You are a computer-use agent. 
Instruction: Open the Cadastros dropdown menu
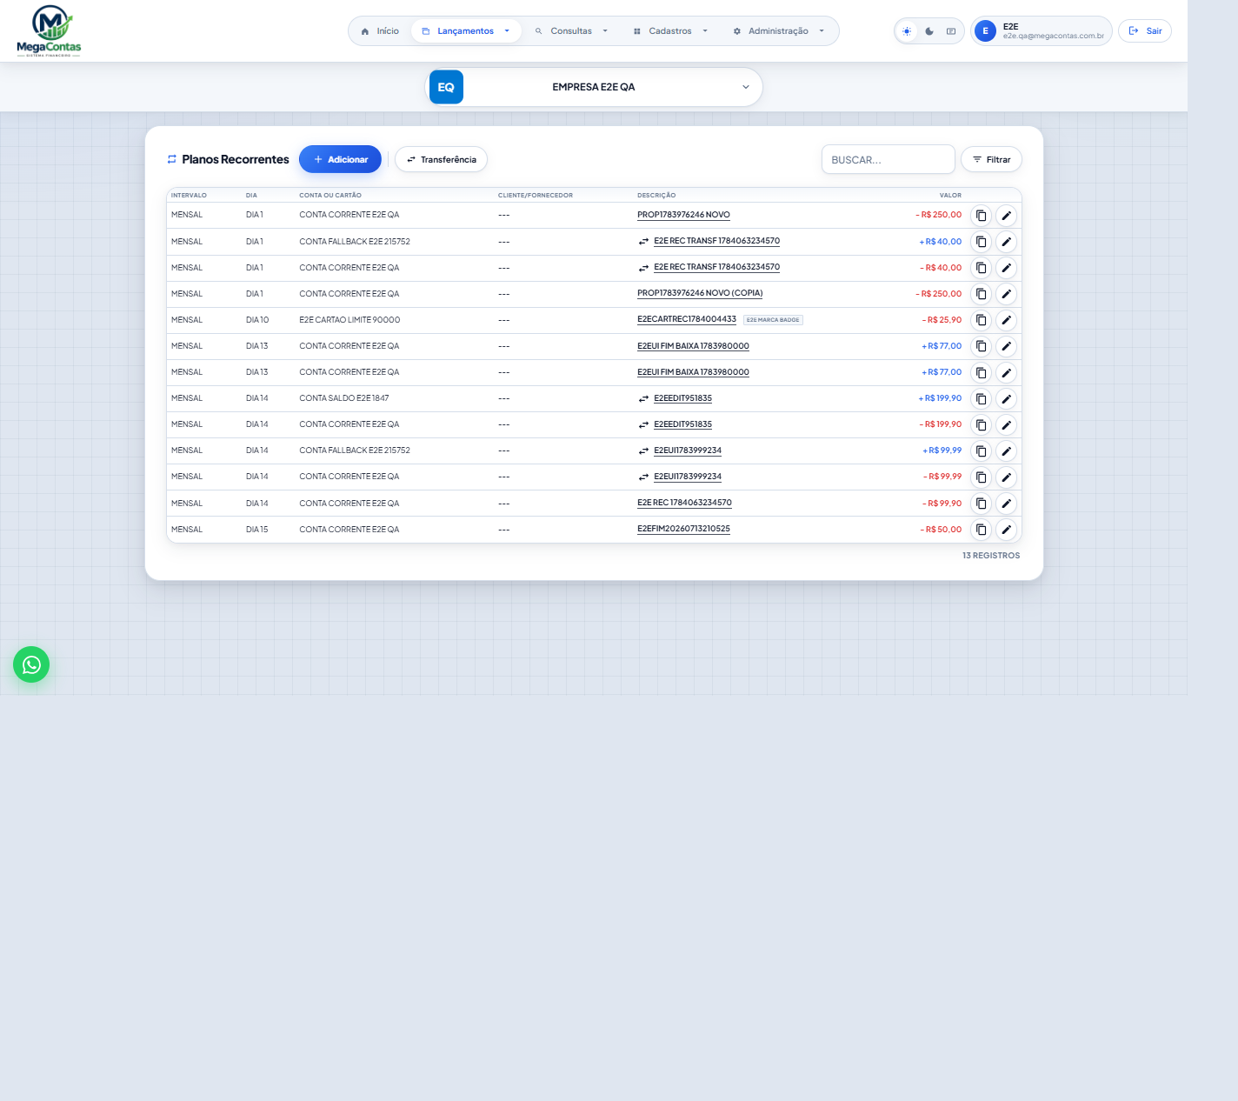point(670,31)
